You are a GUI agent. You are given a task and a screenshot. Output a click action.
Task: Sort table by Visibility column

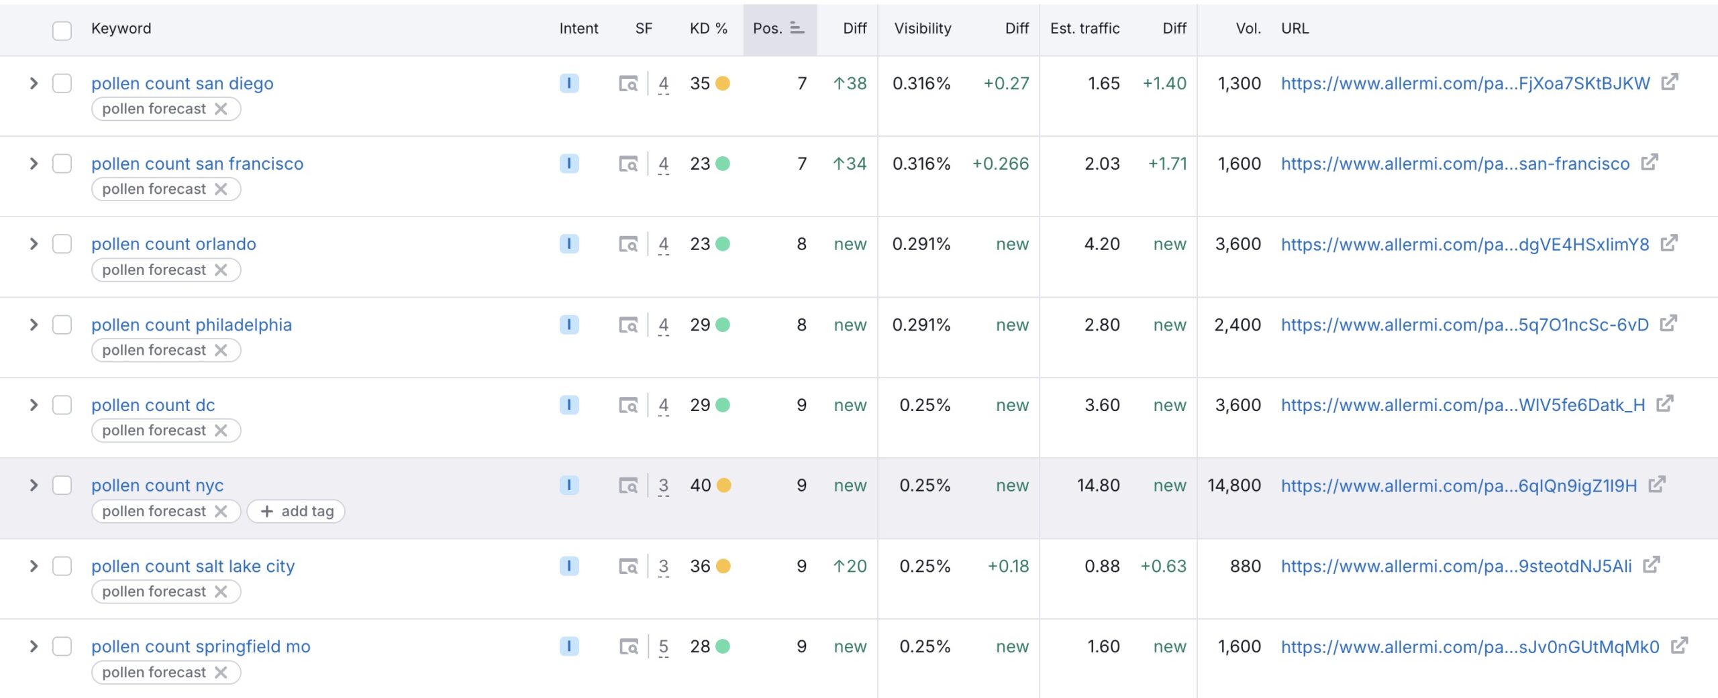923,28
